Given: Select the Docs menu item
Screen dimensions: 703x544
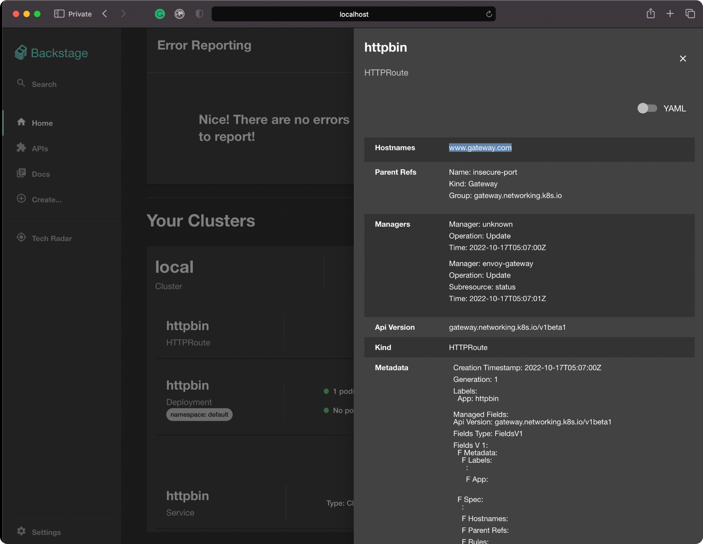Looking at the screenshot, I should coord(41,174).
